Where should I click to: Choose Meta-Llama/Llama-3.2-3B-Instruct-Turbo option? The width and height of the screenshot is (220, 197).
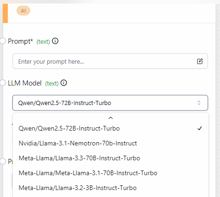tap(110, 188)
